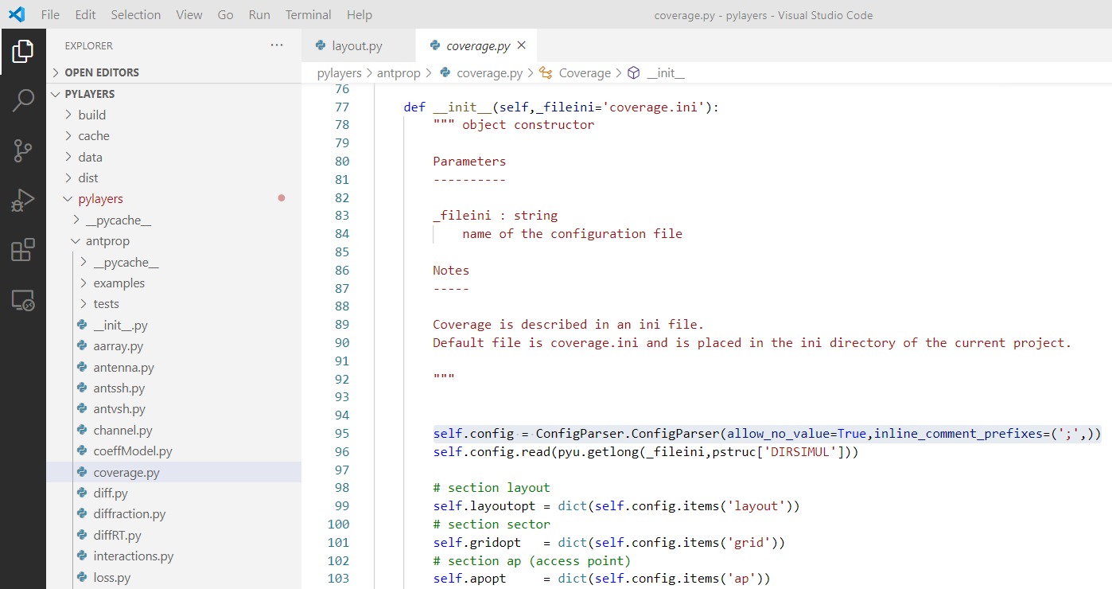This screenshot has width=1112, height=589.
Task: Click antprop breadcrumb segment
Action: (x=399, y=73)
